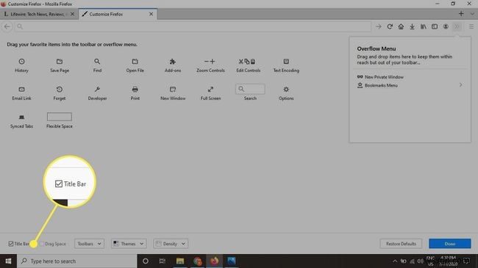Image resolution: width=478 pixels, height=268 pixels.
Task: Open a new tab with plus
Action: [461, 14]
